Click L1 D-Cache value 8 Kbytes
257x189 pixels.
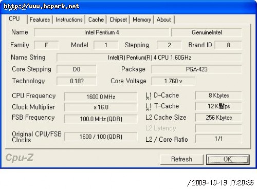coord(218,96)
